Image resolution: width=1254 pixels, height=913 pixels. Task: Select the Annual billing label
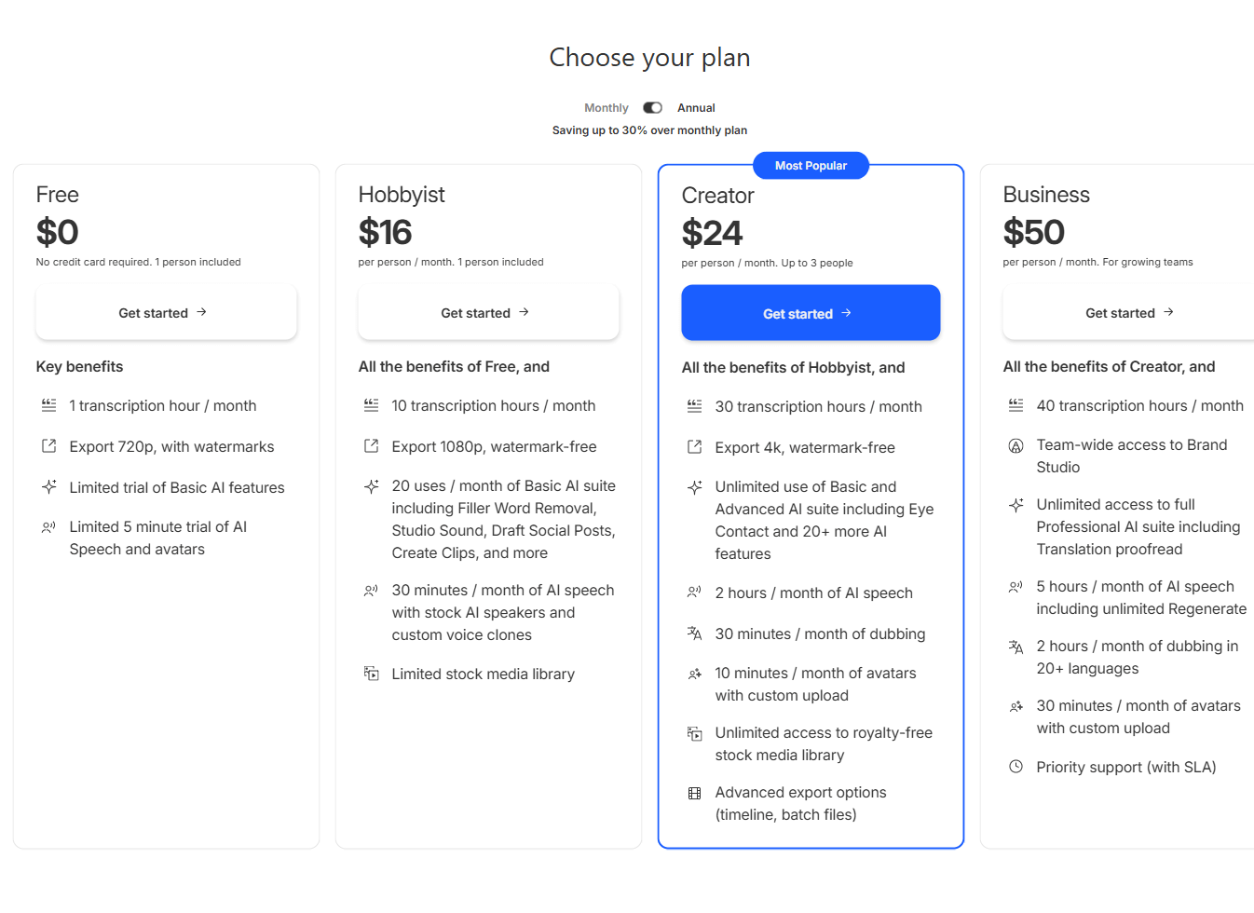696,108
